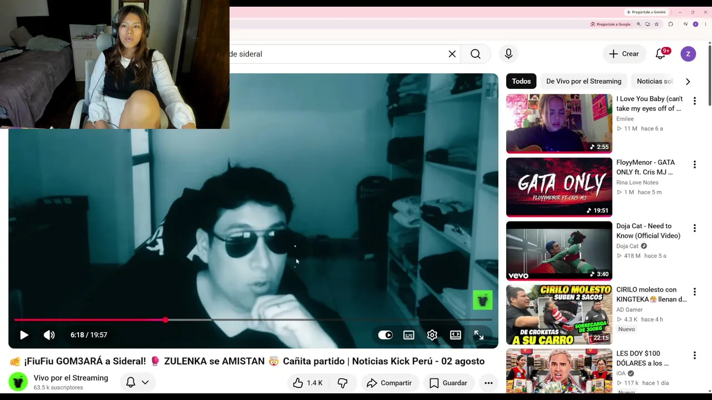
Task: Play the paused video
Action: coord(24,335)
